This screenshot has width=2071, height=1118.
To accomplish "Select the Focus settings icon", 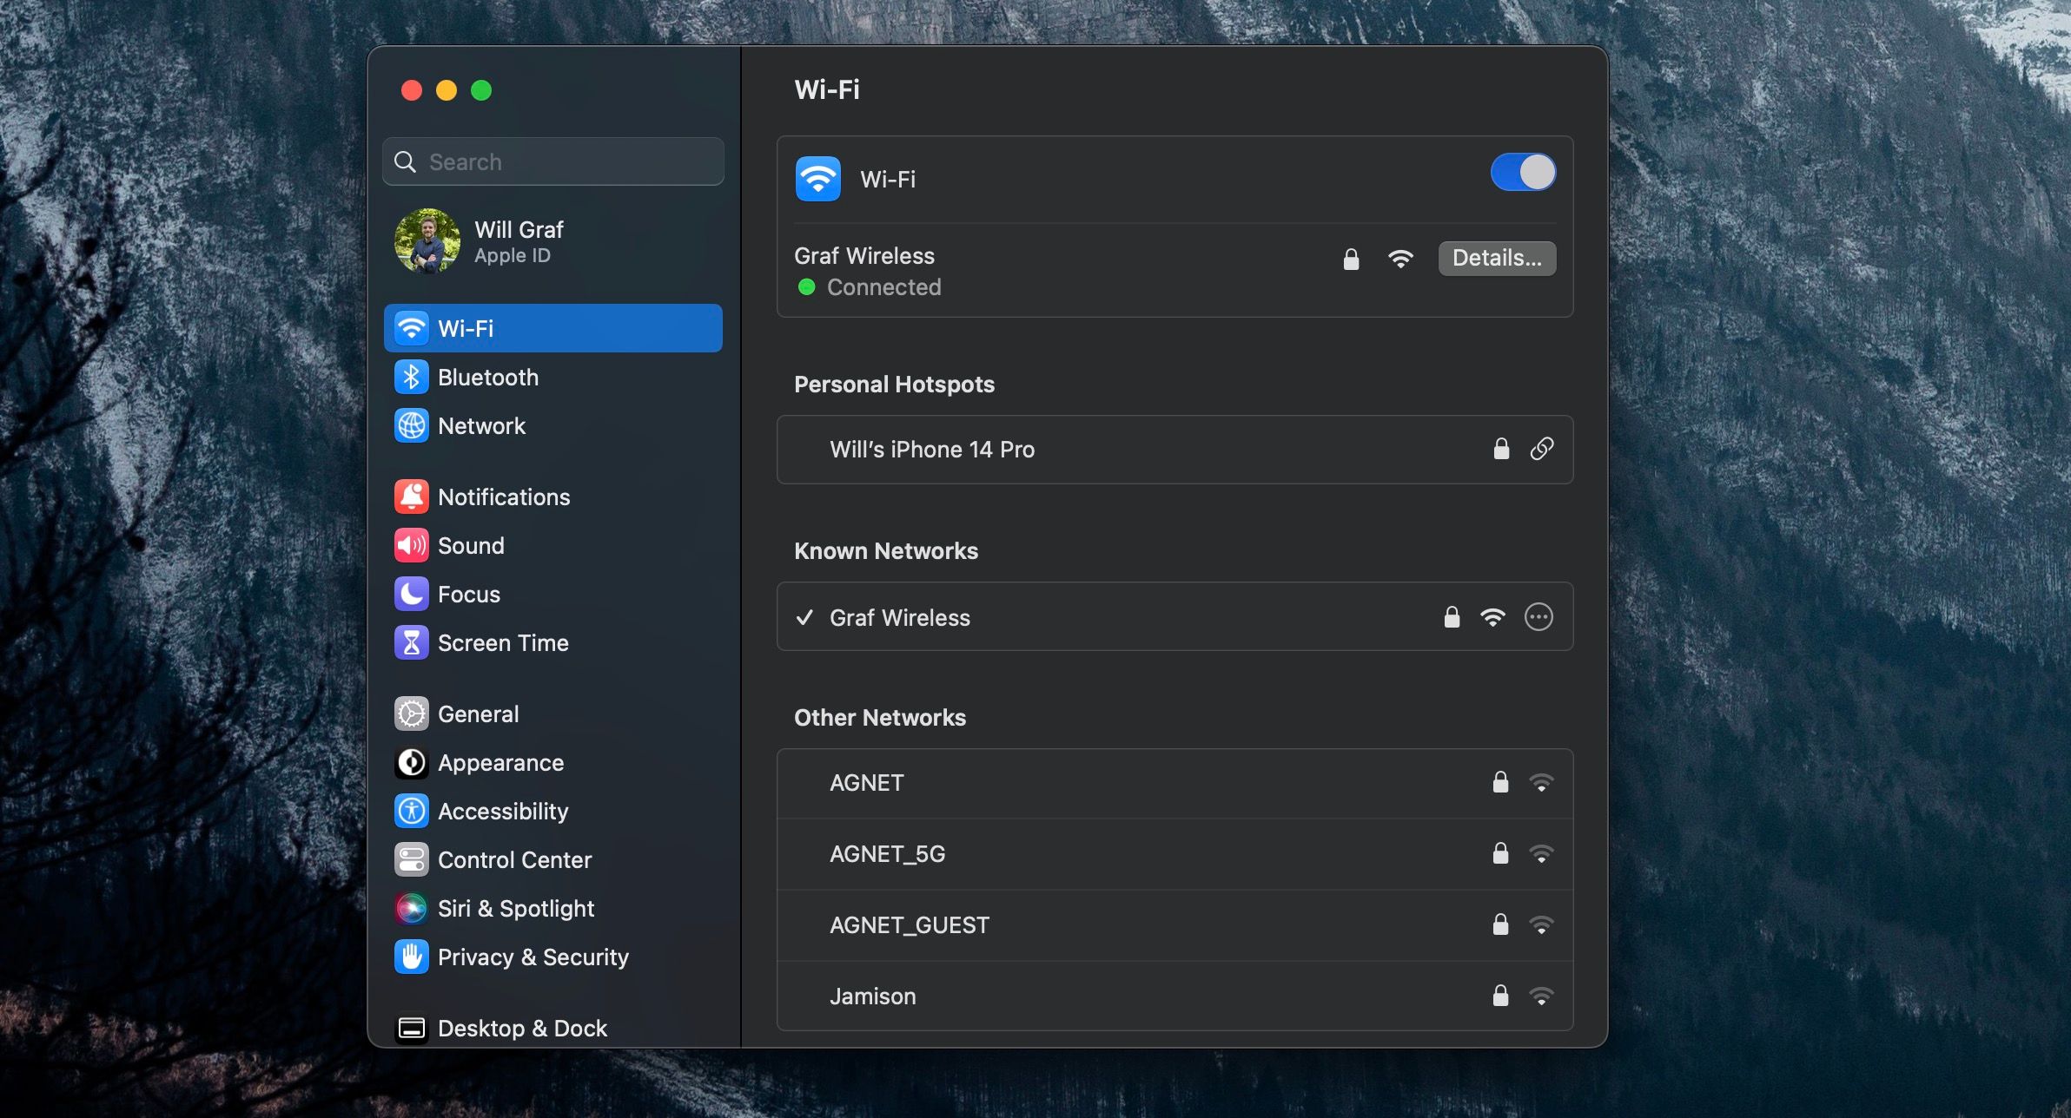I will (x=413, y=594).
